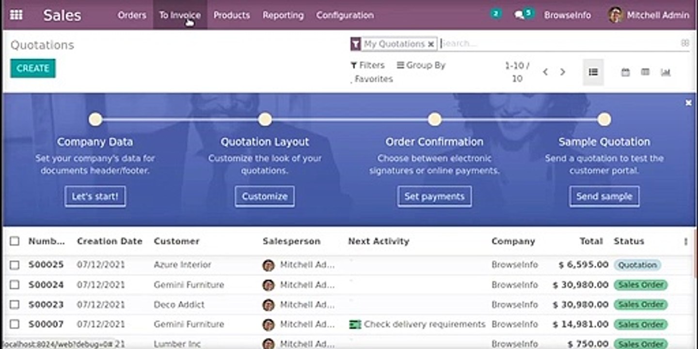The width and height of the screenshot is (698, 349).
Task: Open the Favorites dropdown
Action: 372,79
